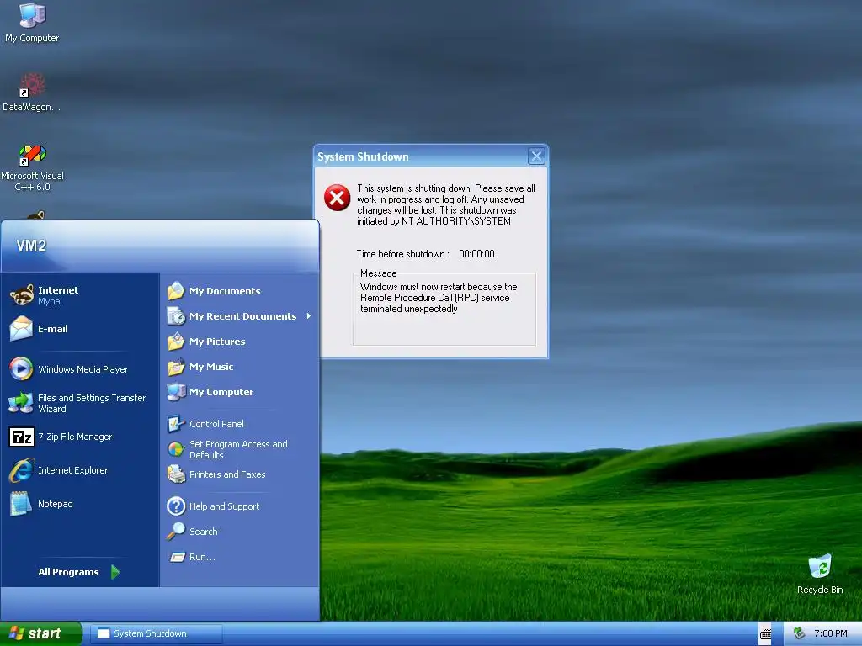Close the System Shutdown dialog
This screenshot has height=646, width=862.
[536, 156]
